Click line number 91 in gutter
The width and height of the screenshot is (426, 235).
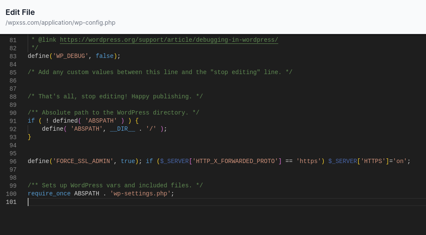[13, 121]
